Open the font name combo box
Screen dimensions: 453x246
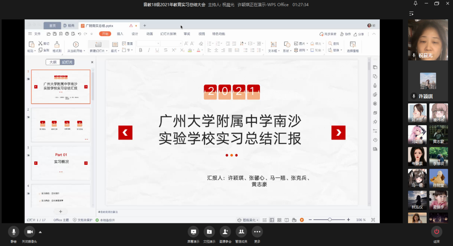coord(148,44)
